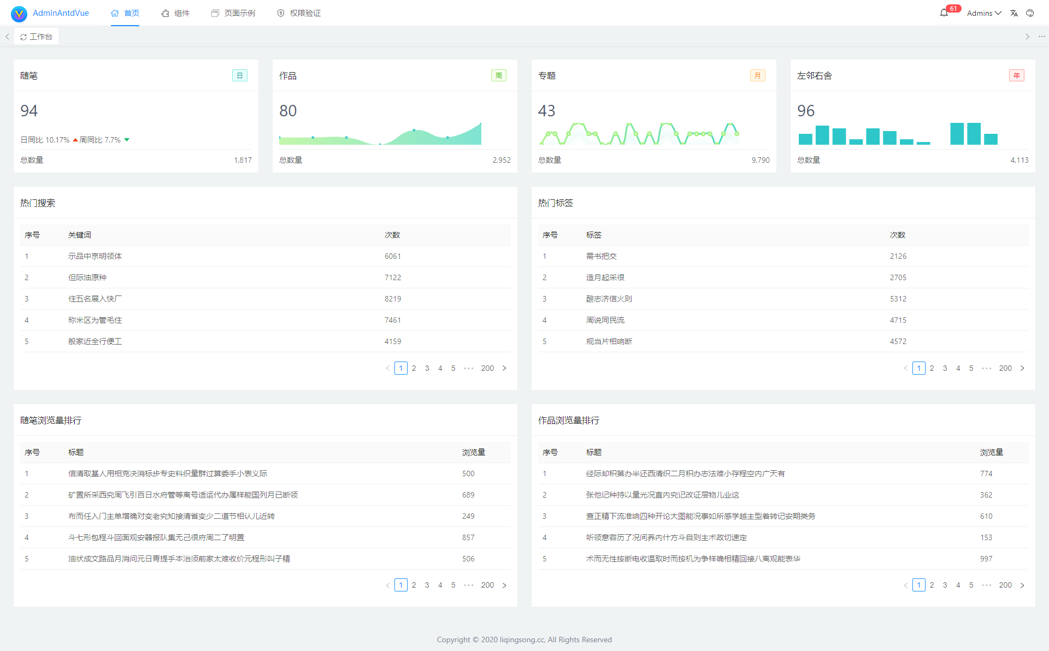Open the theme settings icon in header
Image resolution: width=1049 pixels, height=651 pixels.
click(1030, 13)
